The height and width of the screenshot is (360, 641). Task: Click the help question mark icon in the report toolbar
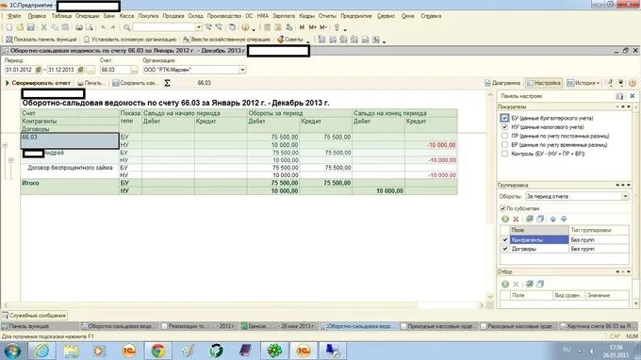pos(633,83)
